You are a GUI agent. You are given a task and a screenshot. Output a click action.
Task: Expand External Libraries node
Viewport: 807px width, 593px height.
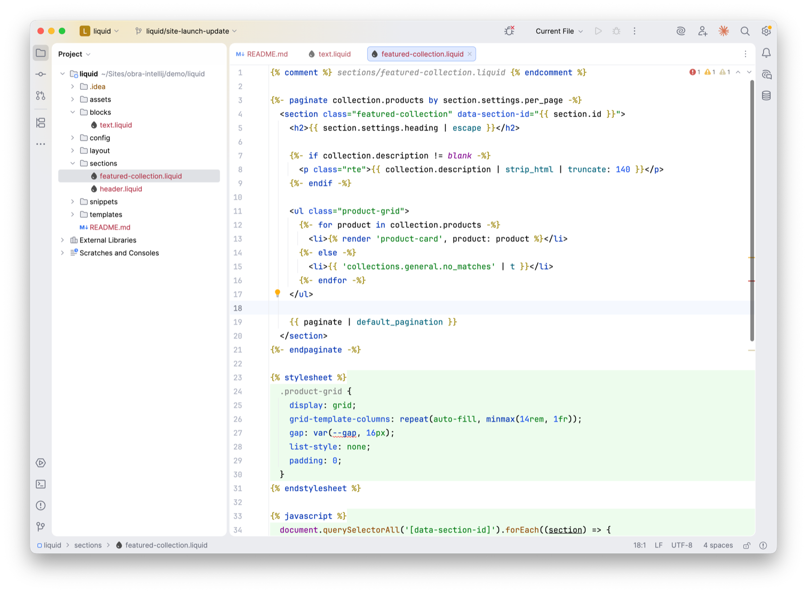[x=63, y=240]
